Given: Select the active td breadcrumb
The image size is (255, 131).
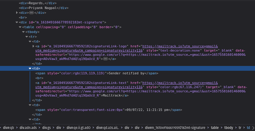Looking at the screenshot, I should (x=248, y=128).
